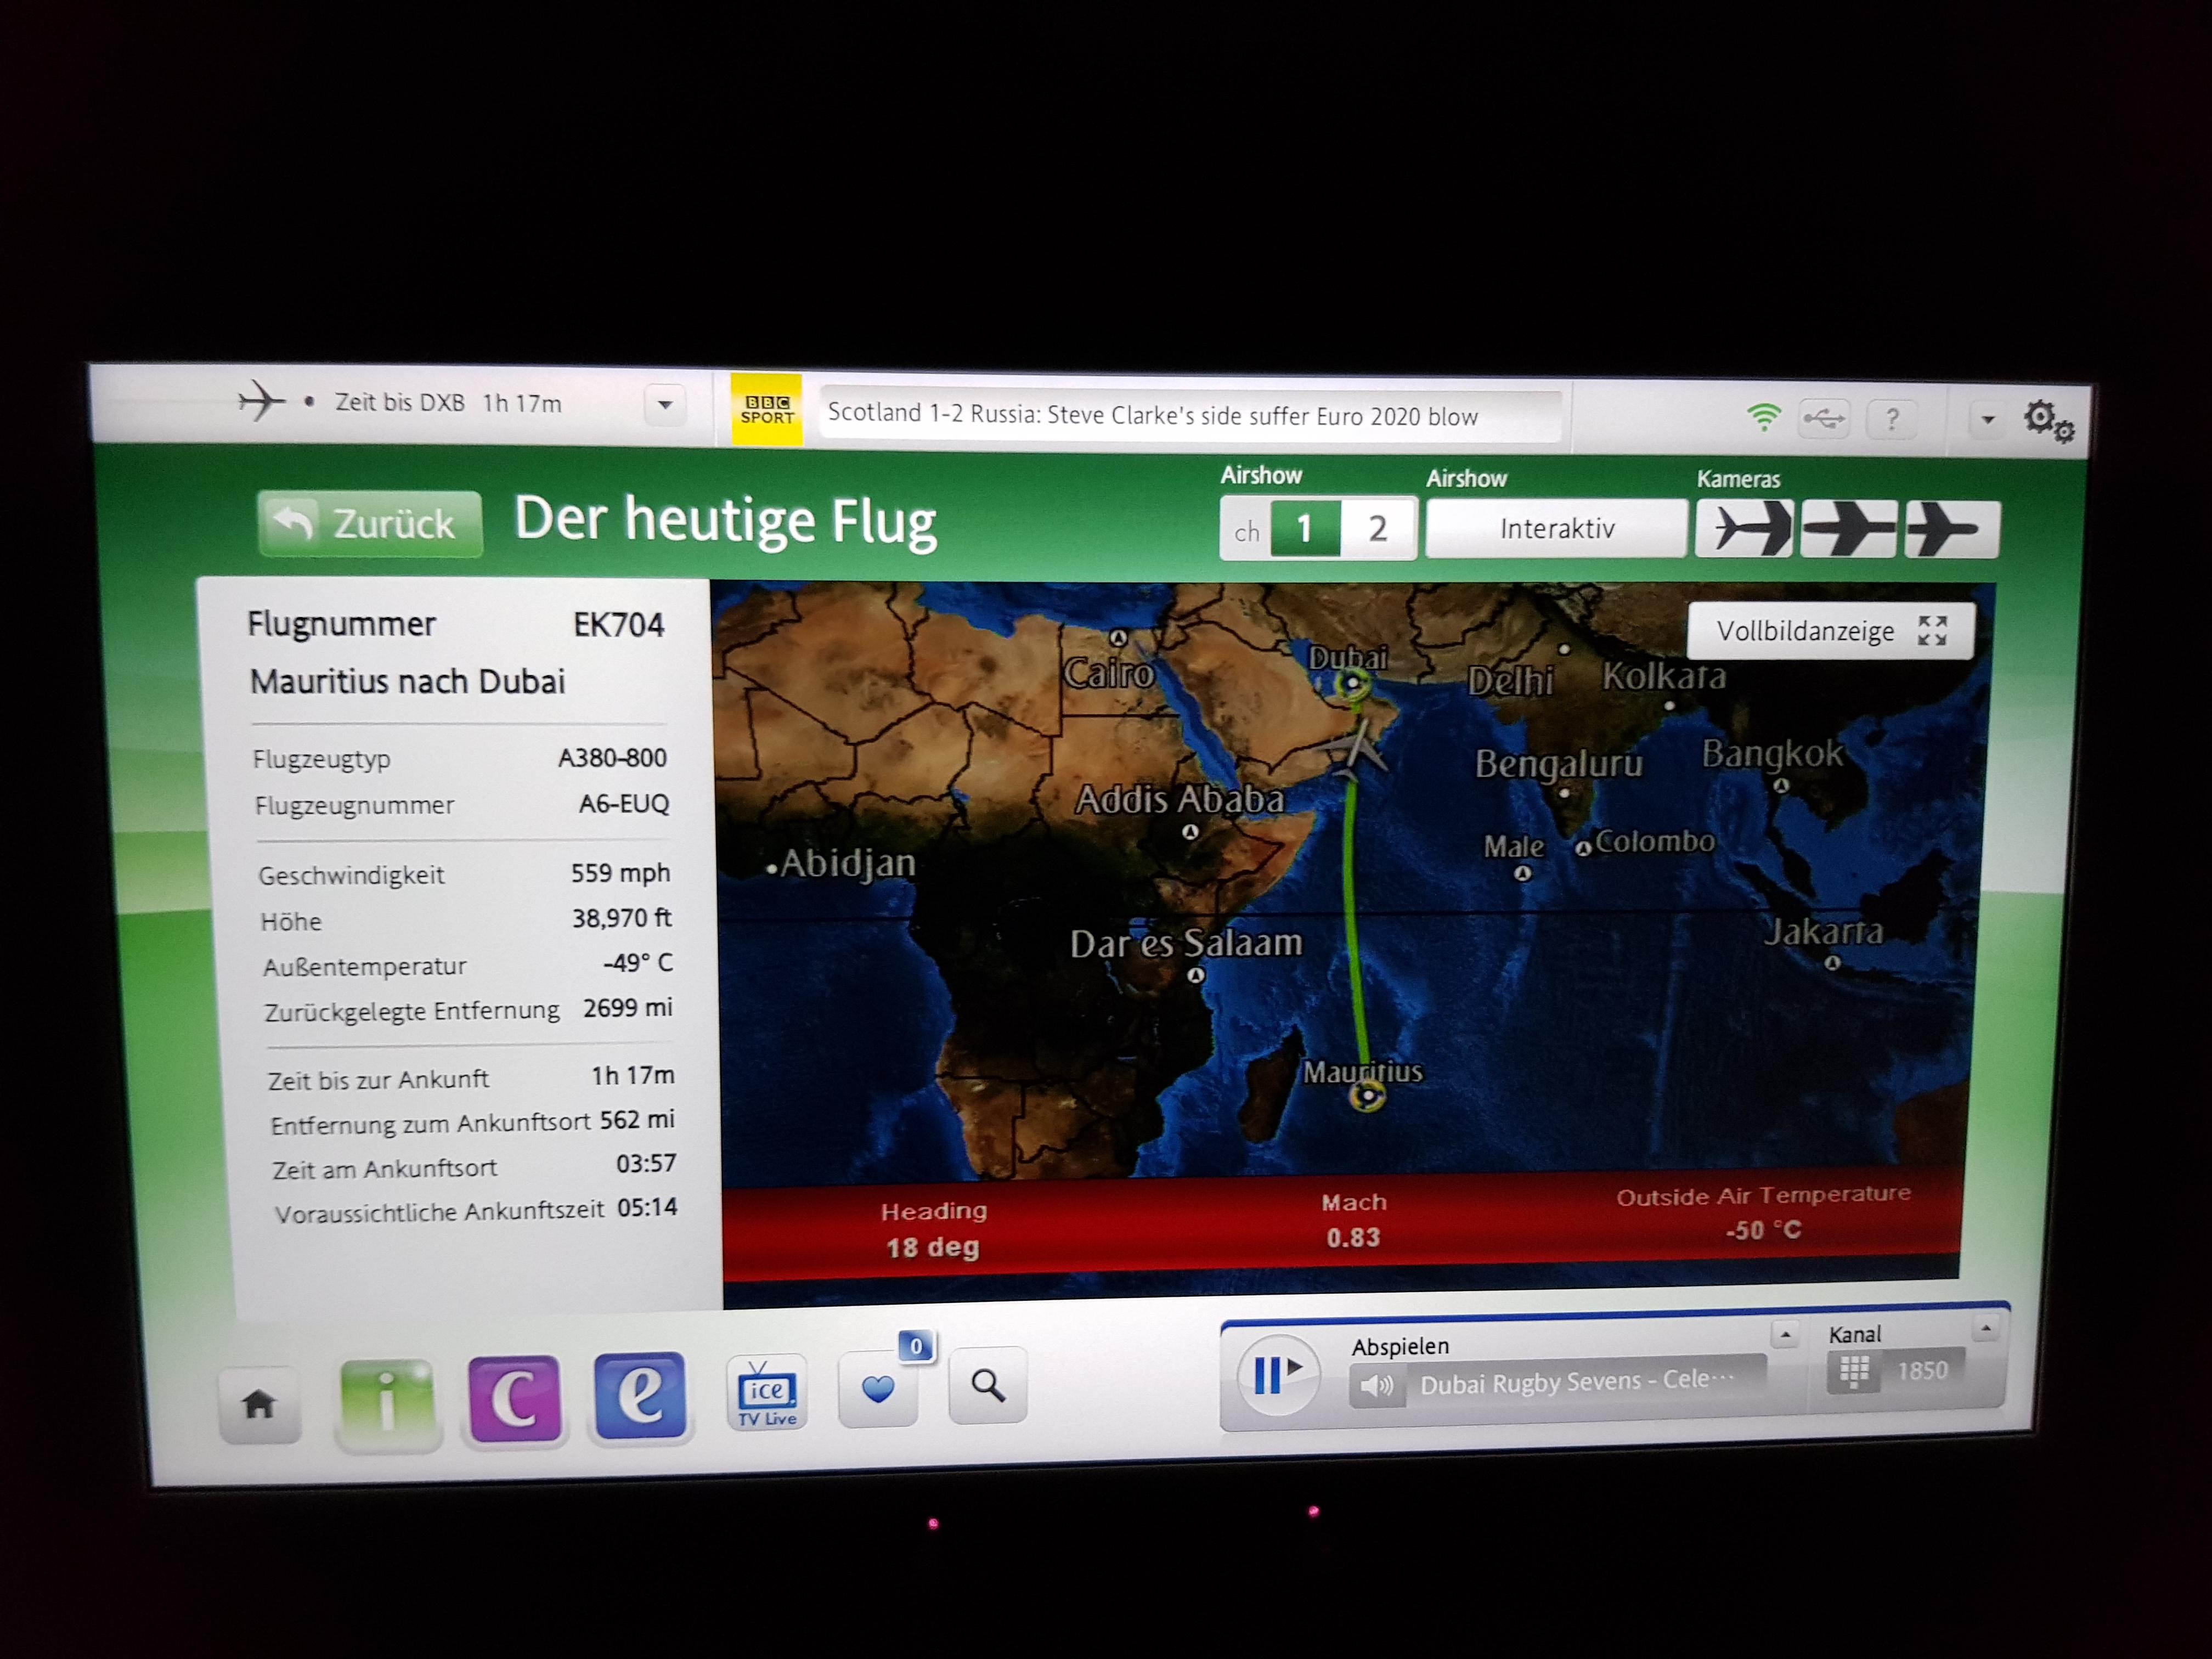Image resolution: width=2212 pixels, height=1659 pixels.
Task: Click the Dubai destination marker on map
Action: click(1352, 684)
